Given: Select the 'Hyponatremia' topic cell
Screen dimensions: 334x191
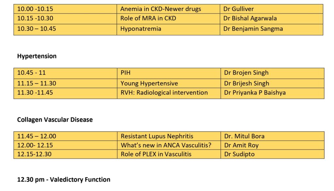Looking at the screenshot, I should pyautogui.click(x=141, y=29).
